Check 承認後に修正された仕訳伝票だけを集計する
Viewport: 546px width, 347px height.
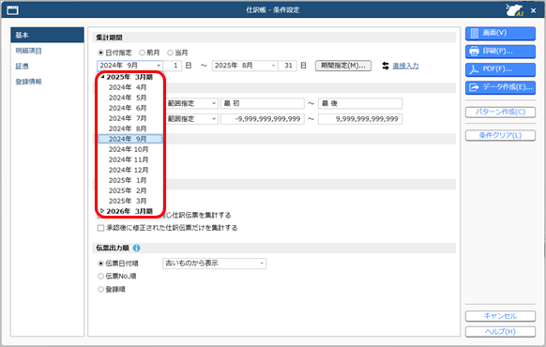[100, 228]
